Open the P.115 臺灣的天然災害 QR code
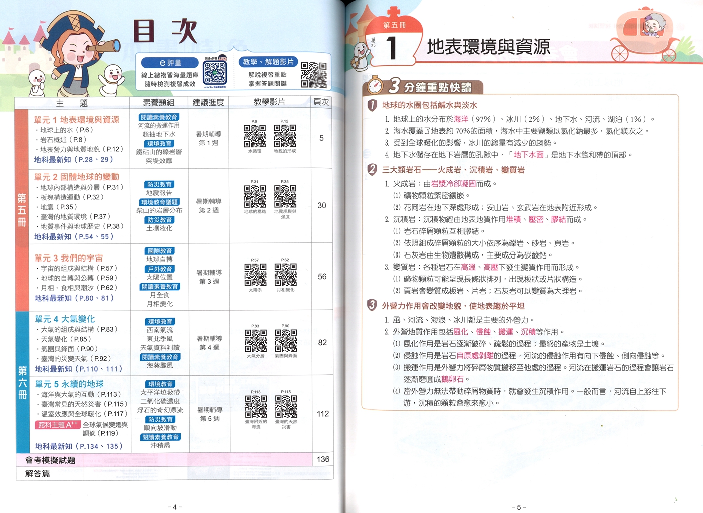The image size is (703, 513). coord(286,407)
